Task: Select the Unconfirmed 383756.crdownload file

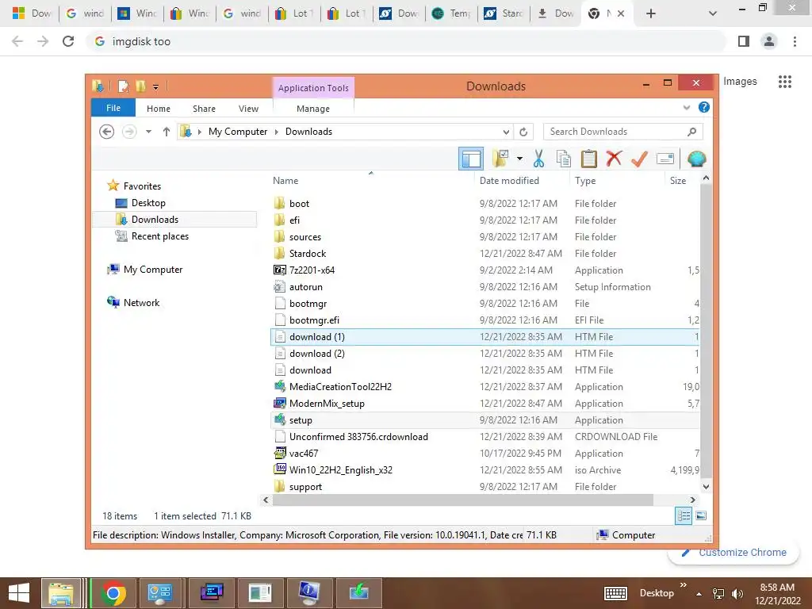Action: 358,437
